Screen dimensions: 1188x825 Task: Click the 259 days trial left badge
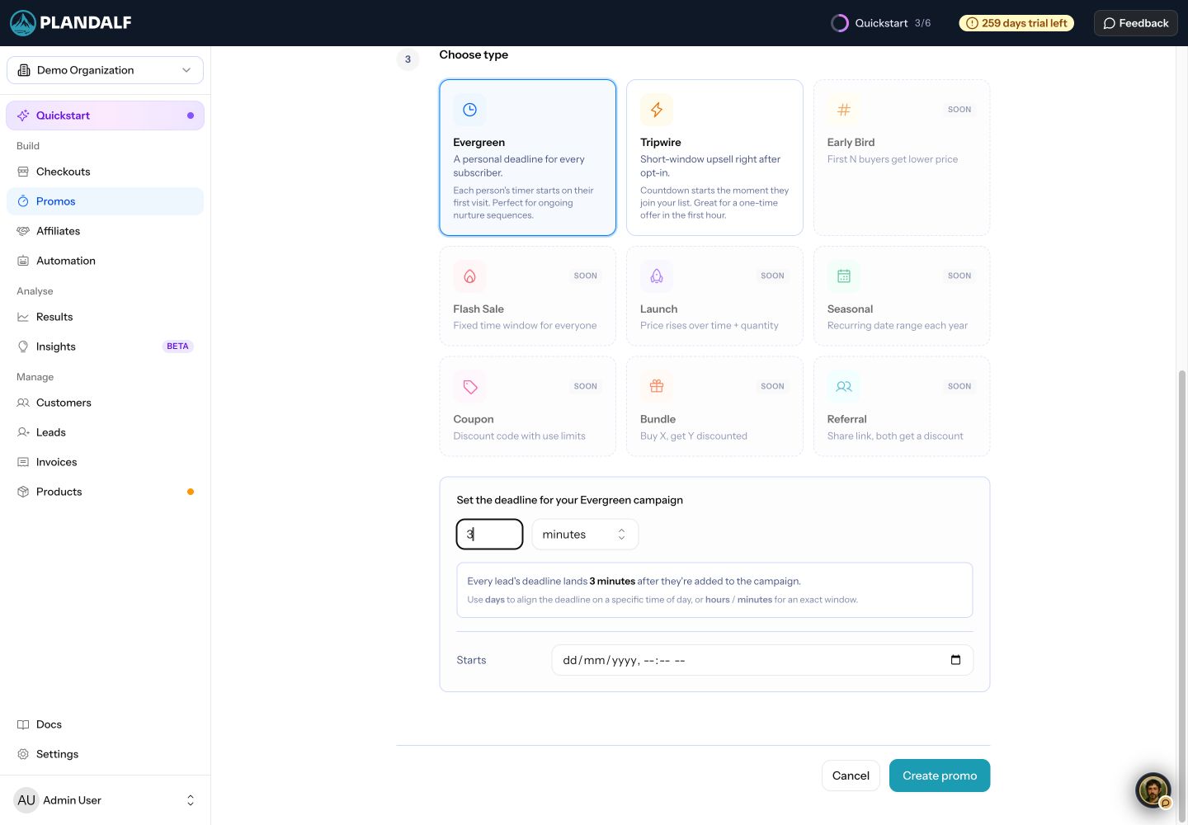tap(1016, 23)
